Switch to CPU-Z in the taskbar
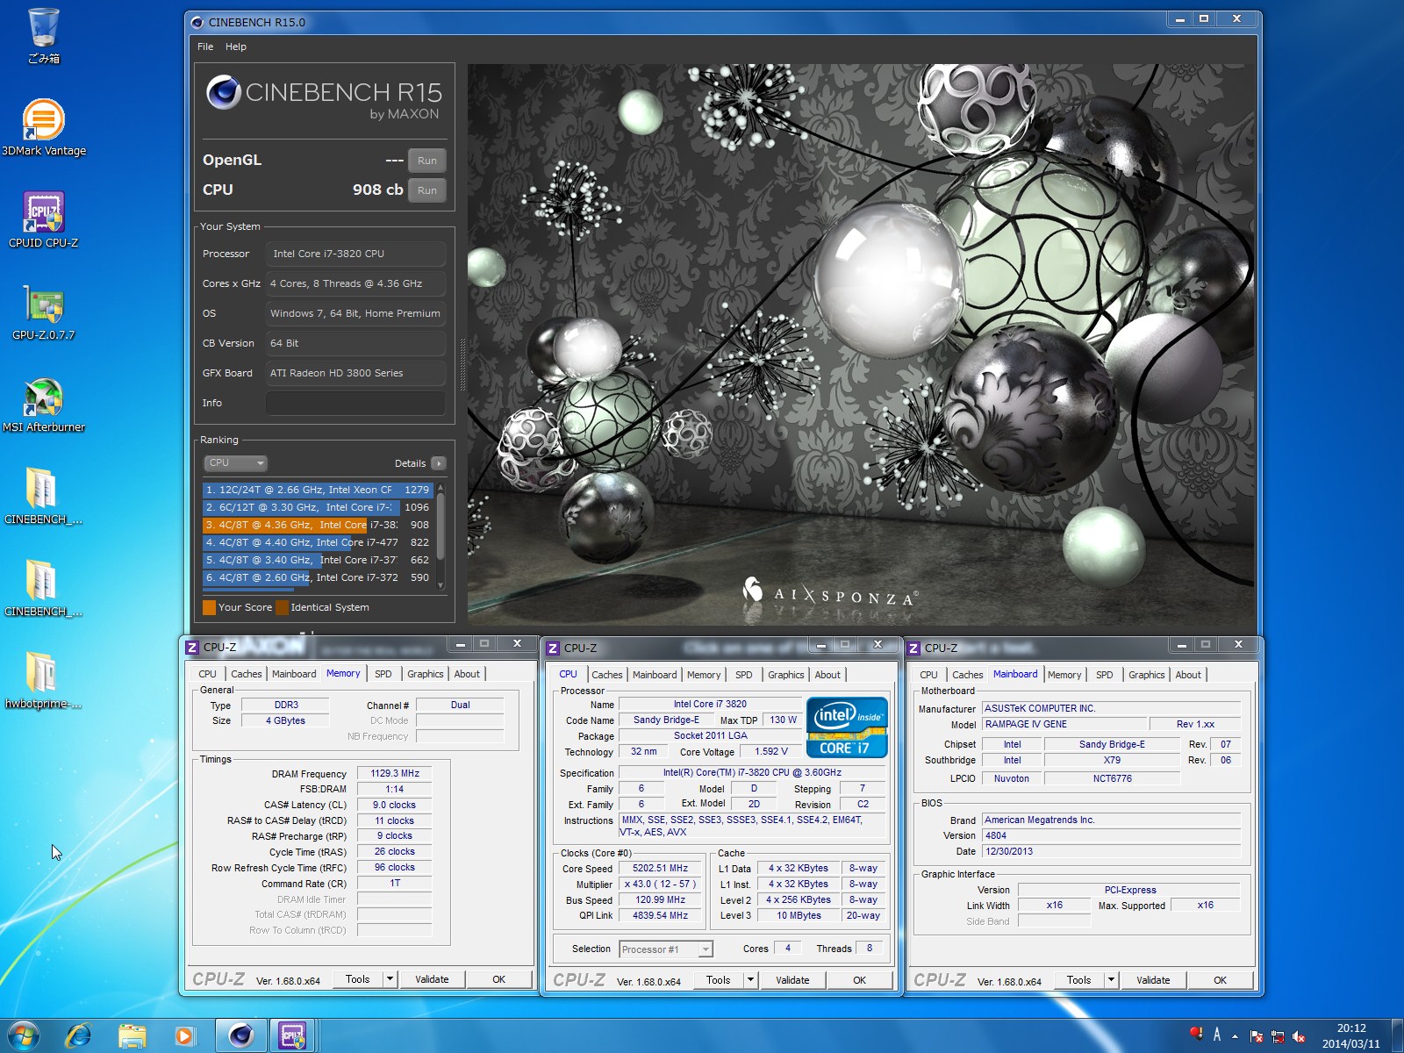 pos(292,1036)
